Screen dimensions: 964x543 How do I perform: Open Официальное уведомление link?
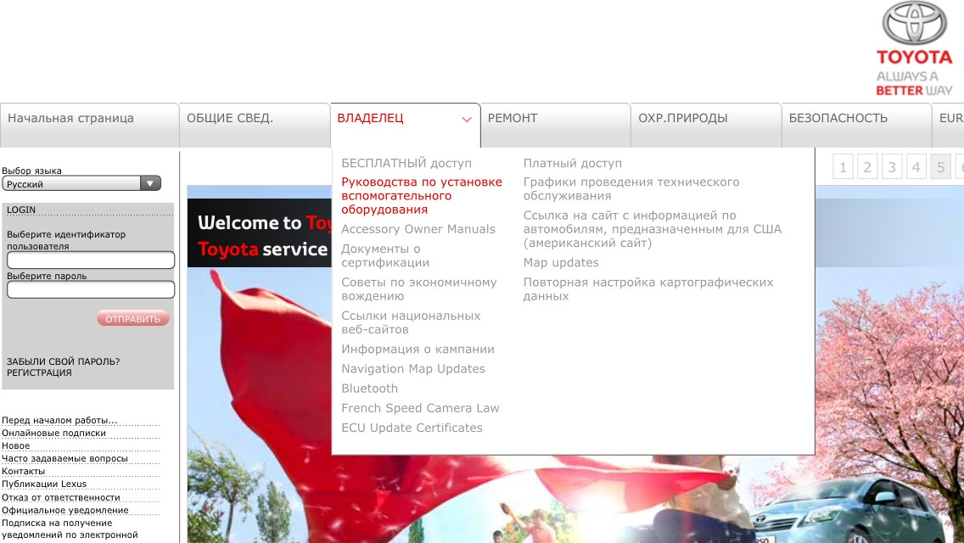pyautogui.click(x=65, y=511)
